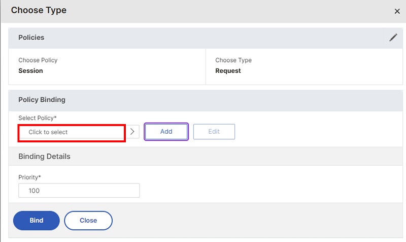The height and width of the screenshot is (242, 406).
Task: Click the gray footer area beside Close
Action: [x=256, y=221]
